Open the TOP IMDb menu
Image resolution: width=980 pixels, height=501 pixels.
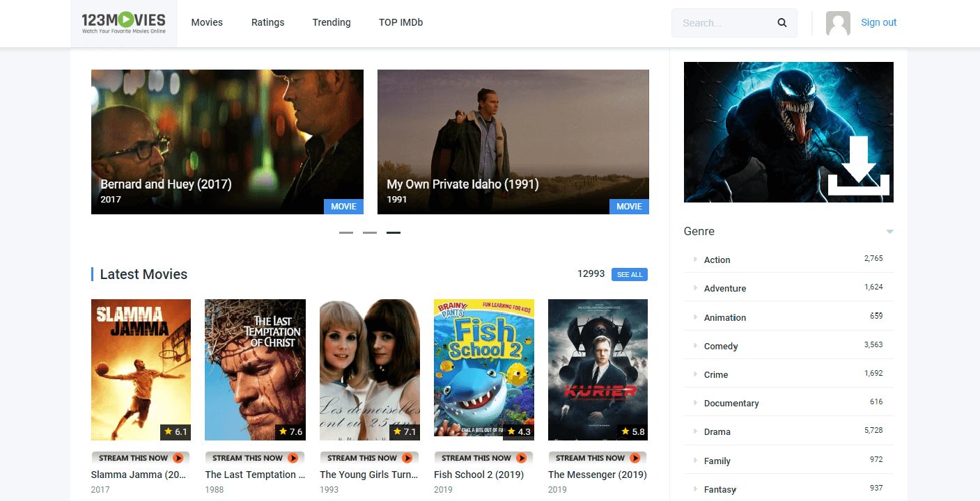click(400, 22)
